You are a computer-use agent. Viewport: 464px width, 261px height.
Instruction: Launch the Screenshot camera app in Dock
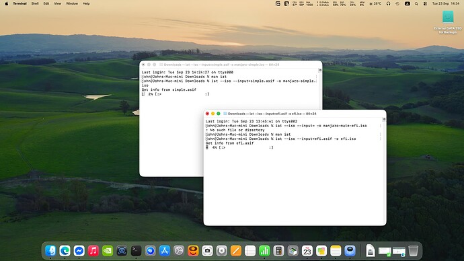click(x=207, y=251)
